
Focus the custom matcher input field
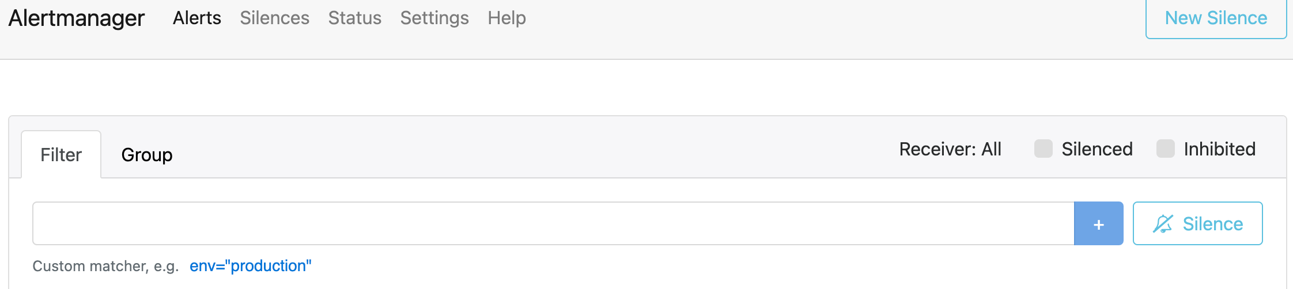tap(553, 223)
